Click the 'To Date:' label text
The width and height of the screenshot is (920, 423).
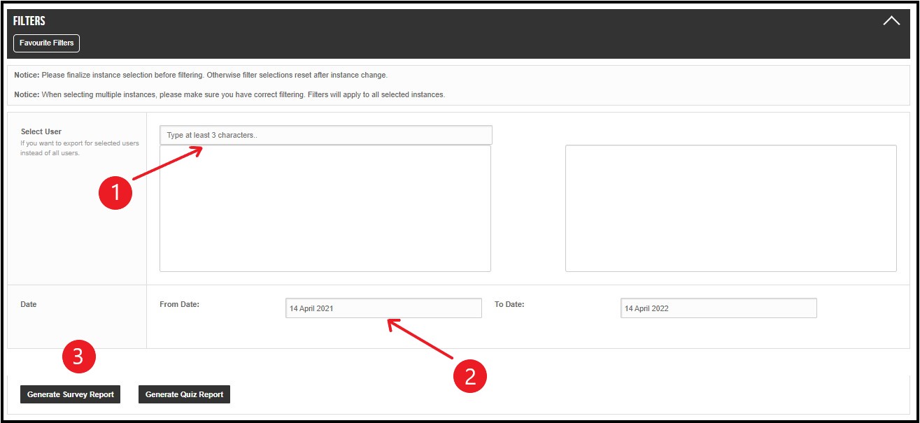tap(509, 304)
